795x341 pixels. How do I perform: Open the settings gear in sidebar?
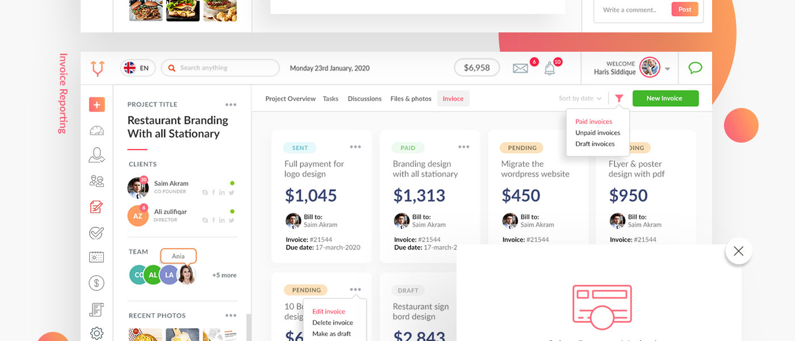click(97, 333)
